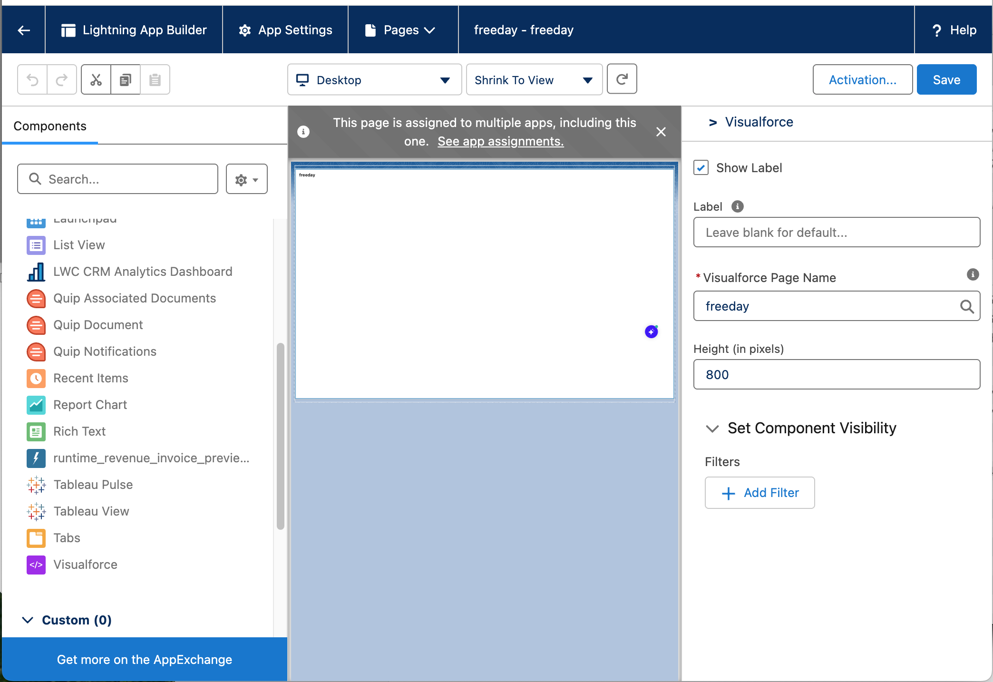
Task: Click the Label info tooltip icon
Action: tap(737, 206)
